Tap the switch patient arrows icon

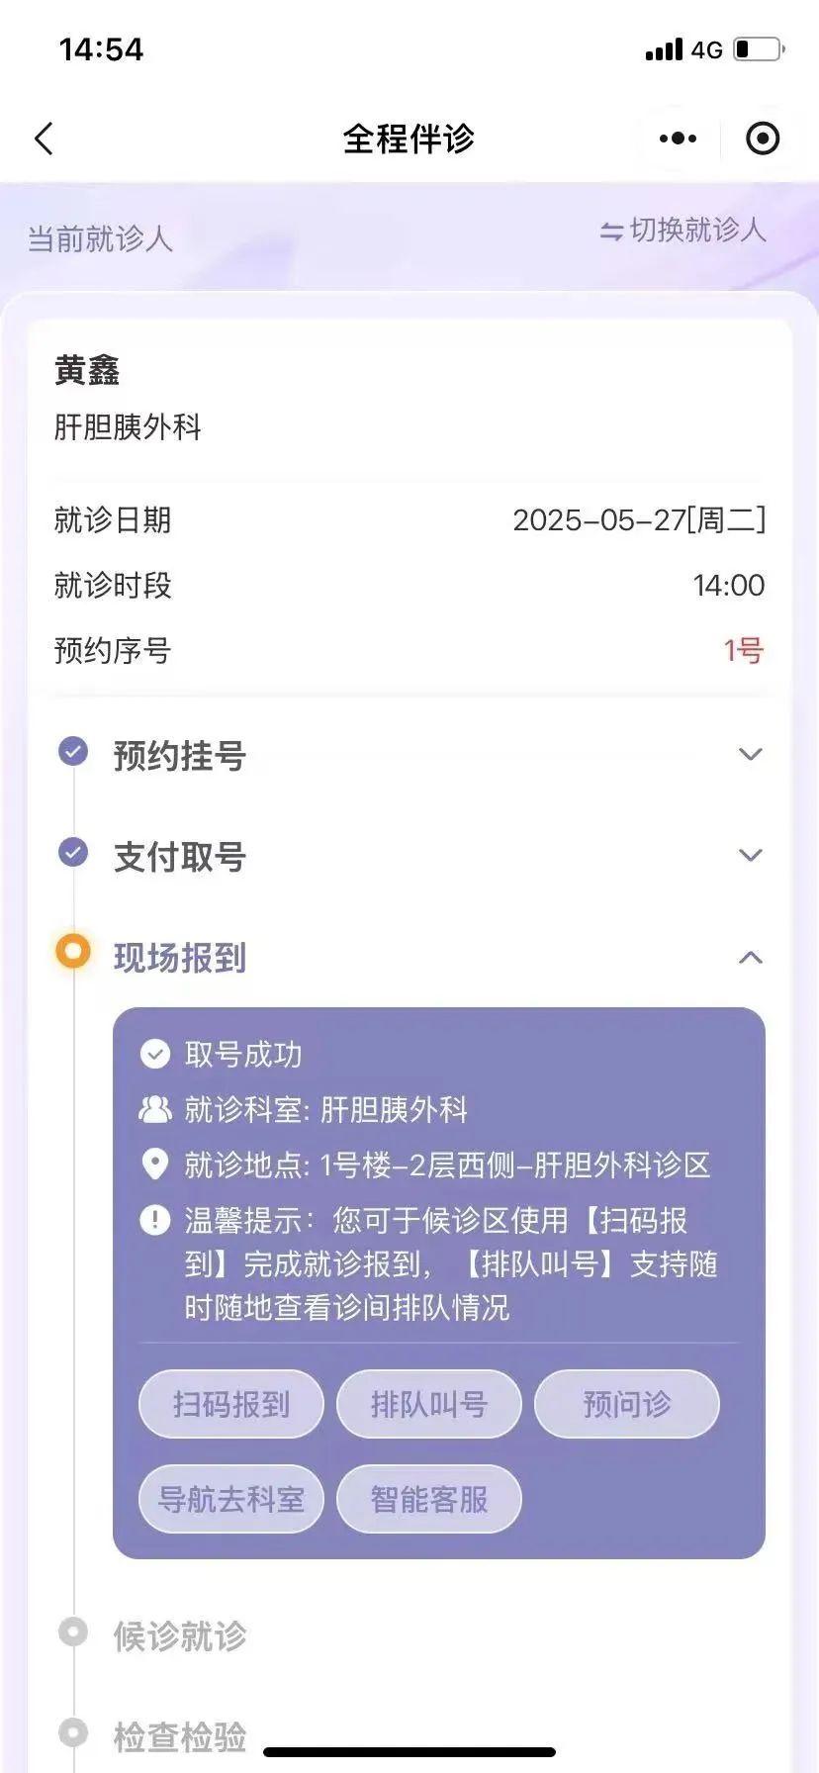pos(611,232)
